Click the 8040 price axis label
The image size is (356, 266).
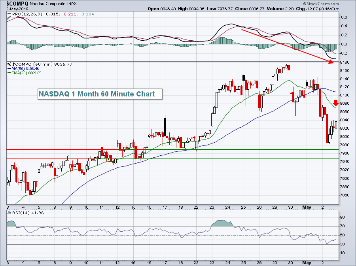coord(345,120)
